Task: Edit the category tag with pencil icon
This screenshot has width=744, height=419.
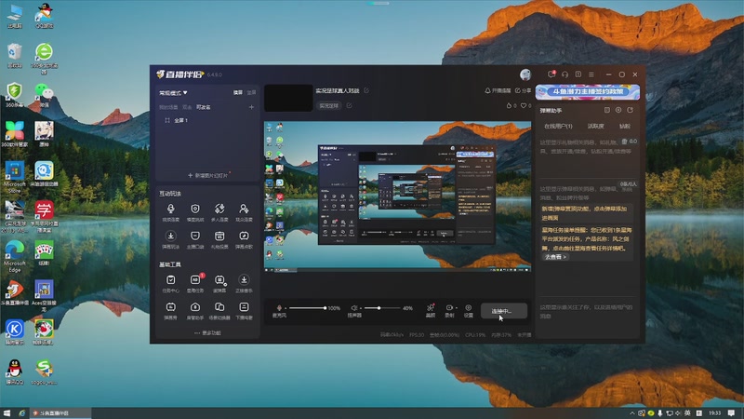Action: point(350,105)
